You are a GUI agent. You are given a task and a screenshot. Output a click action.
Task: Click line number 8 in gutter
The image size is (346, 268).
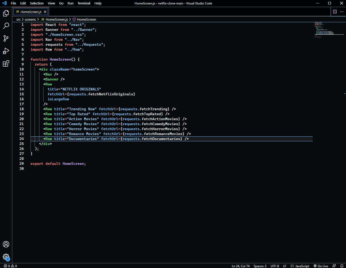pos(23,59)
